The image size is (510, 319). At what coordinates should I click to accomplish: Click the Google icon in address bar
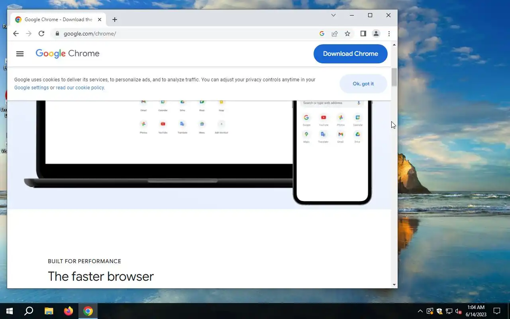(x=322, y=33)
